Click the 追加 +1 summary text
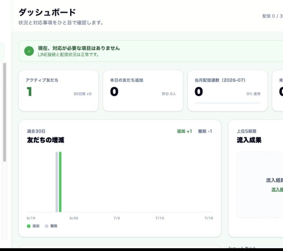The image size is (283, 251). pos(184,131)
